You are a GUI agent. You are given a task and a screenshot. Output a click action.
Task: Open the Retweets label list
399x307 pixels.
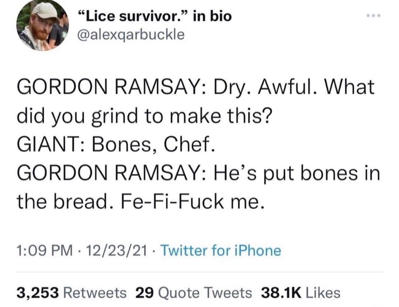tap(95, 292)
